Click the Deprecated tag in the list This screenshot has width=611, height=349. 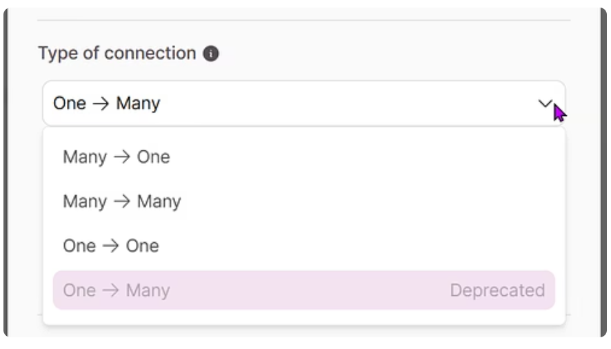click(497, 290)
